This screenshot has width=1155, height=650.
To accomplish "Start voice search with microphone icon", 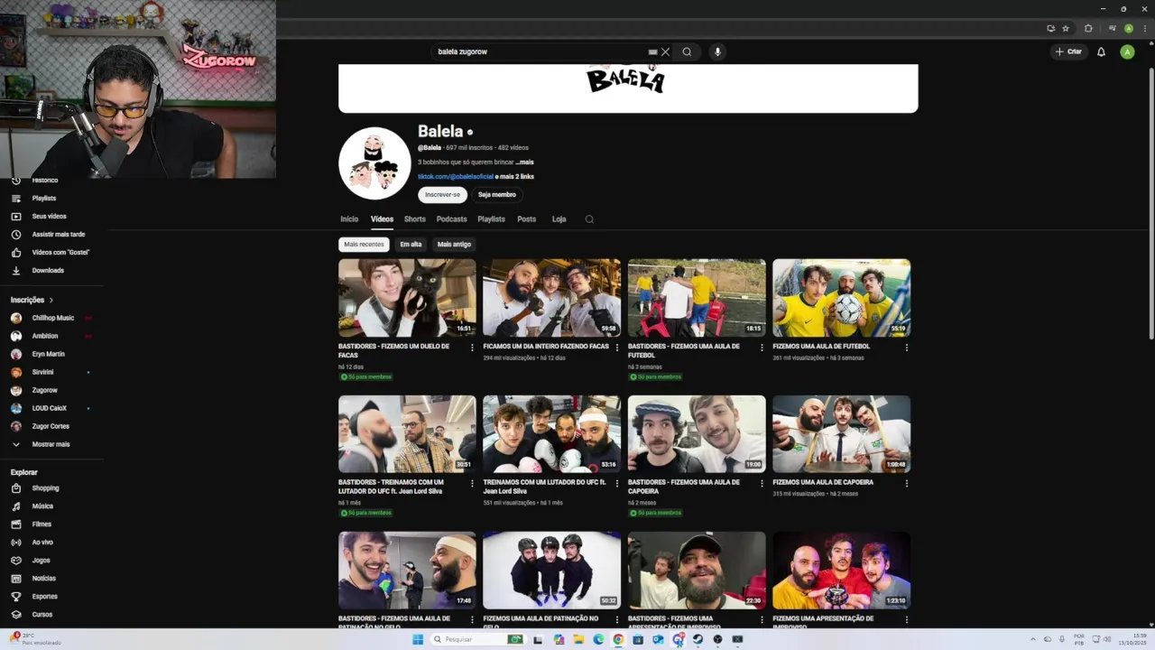I will [717, 51].
